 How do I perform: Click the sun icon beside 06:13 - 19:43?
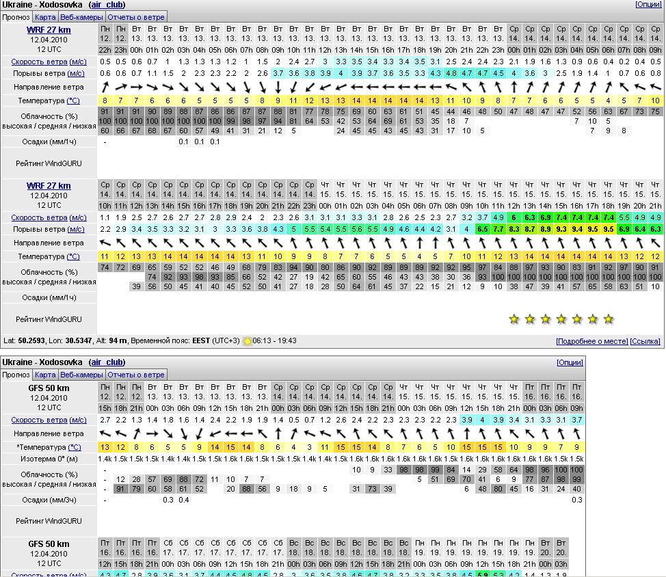[248, 341]
